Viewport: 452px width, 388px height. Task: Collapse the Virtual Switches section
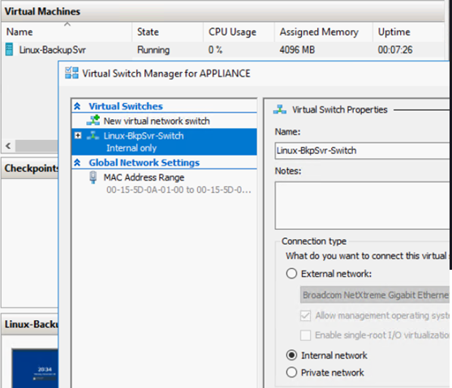click(x=77, y=106)
